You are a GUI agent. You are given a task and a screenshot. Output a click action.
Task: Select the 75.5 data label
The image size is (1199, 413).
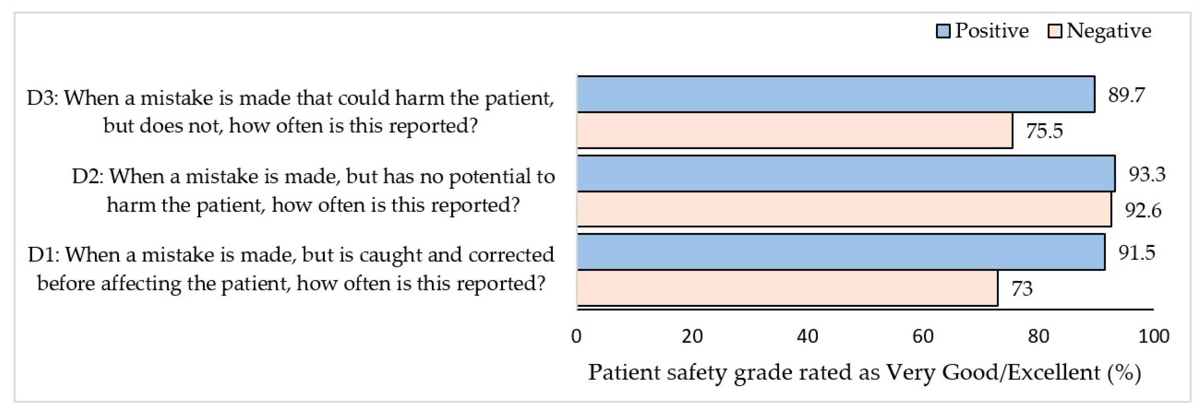click(x=1044, y=131)
